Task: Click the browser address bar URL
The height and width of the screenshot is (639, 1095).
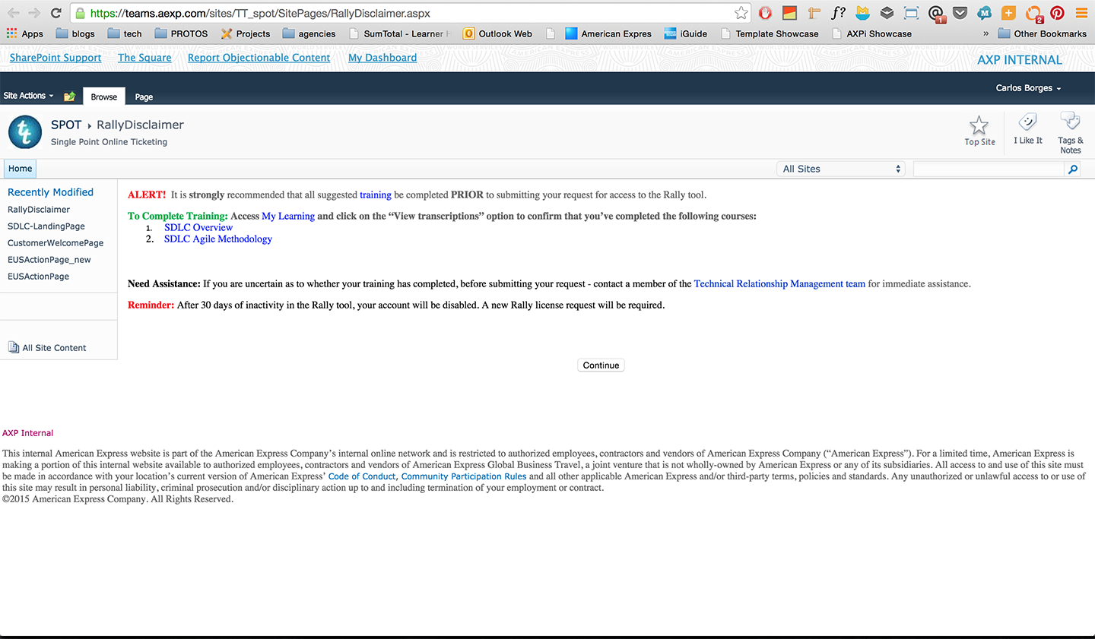Action: [260, 13]
